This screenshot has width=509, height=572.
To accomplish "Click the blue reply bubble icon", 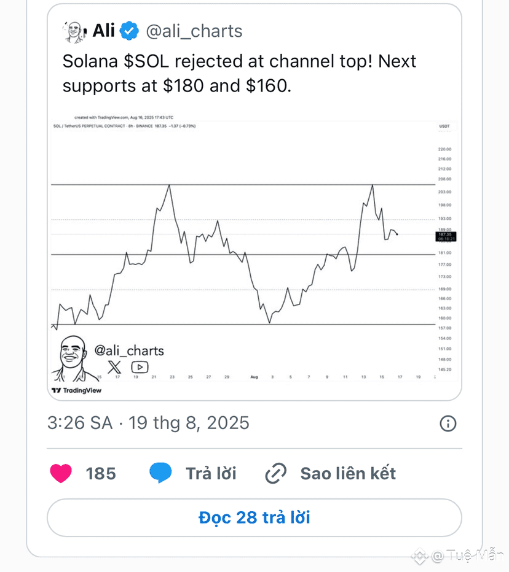I will coord(160,473).
